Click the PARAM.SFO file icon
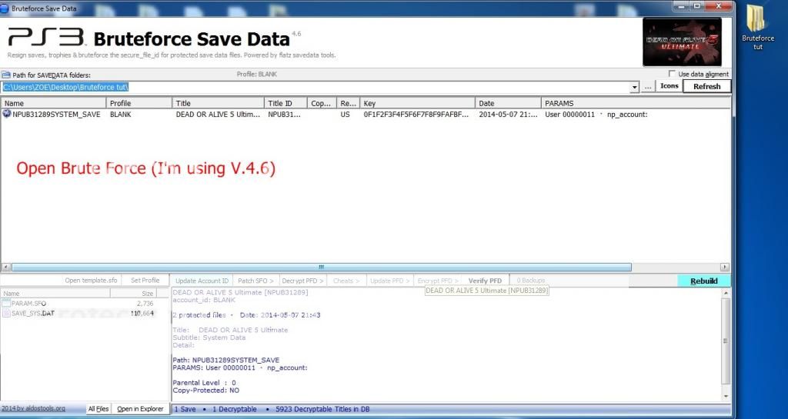788x419 pixels. coord(6,304)
